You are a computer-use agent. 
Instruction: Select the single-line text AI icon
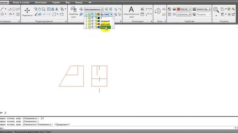142,9
